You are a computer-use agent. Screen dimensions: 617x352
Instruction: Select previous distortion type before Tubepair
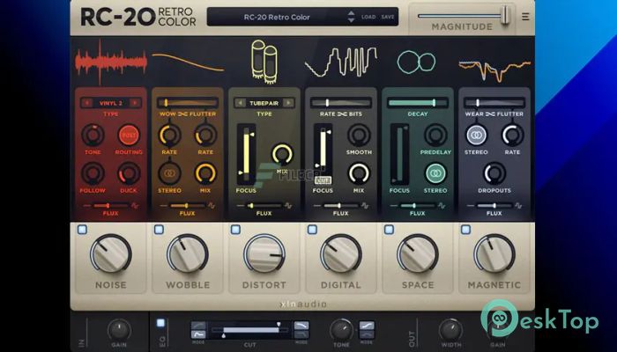coord(240,103)
